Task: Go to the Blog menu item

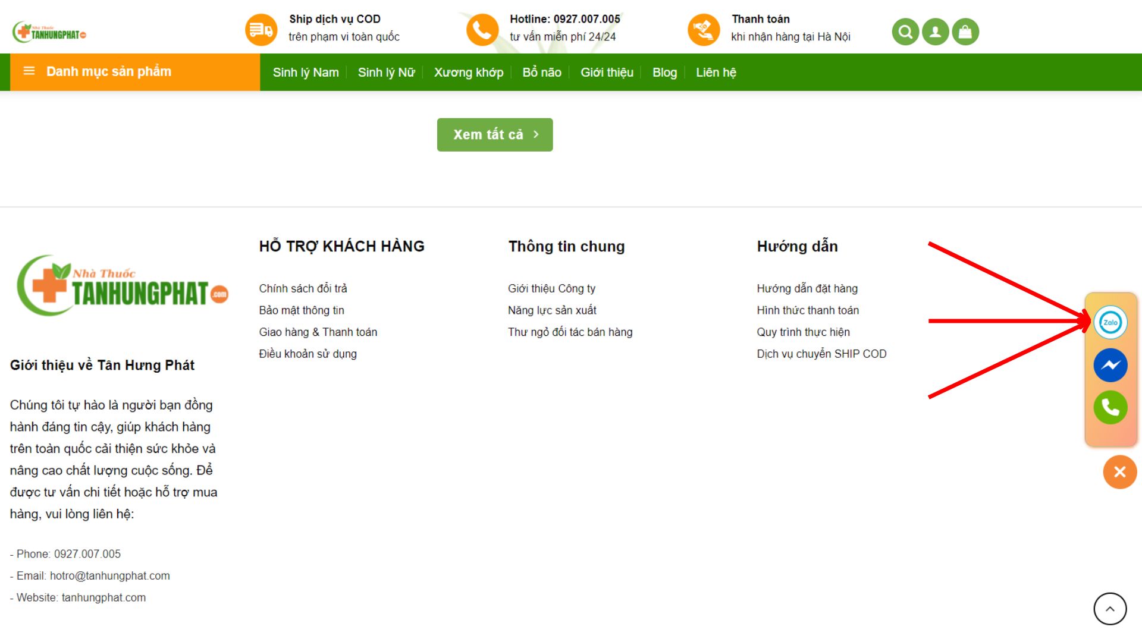Action: click(x=664, y=73)
